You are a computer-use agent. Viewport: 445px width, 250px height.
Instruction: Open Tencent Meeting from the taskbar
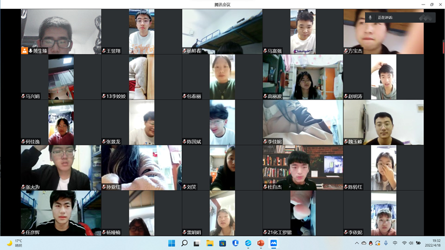coord(274,243)
